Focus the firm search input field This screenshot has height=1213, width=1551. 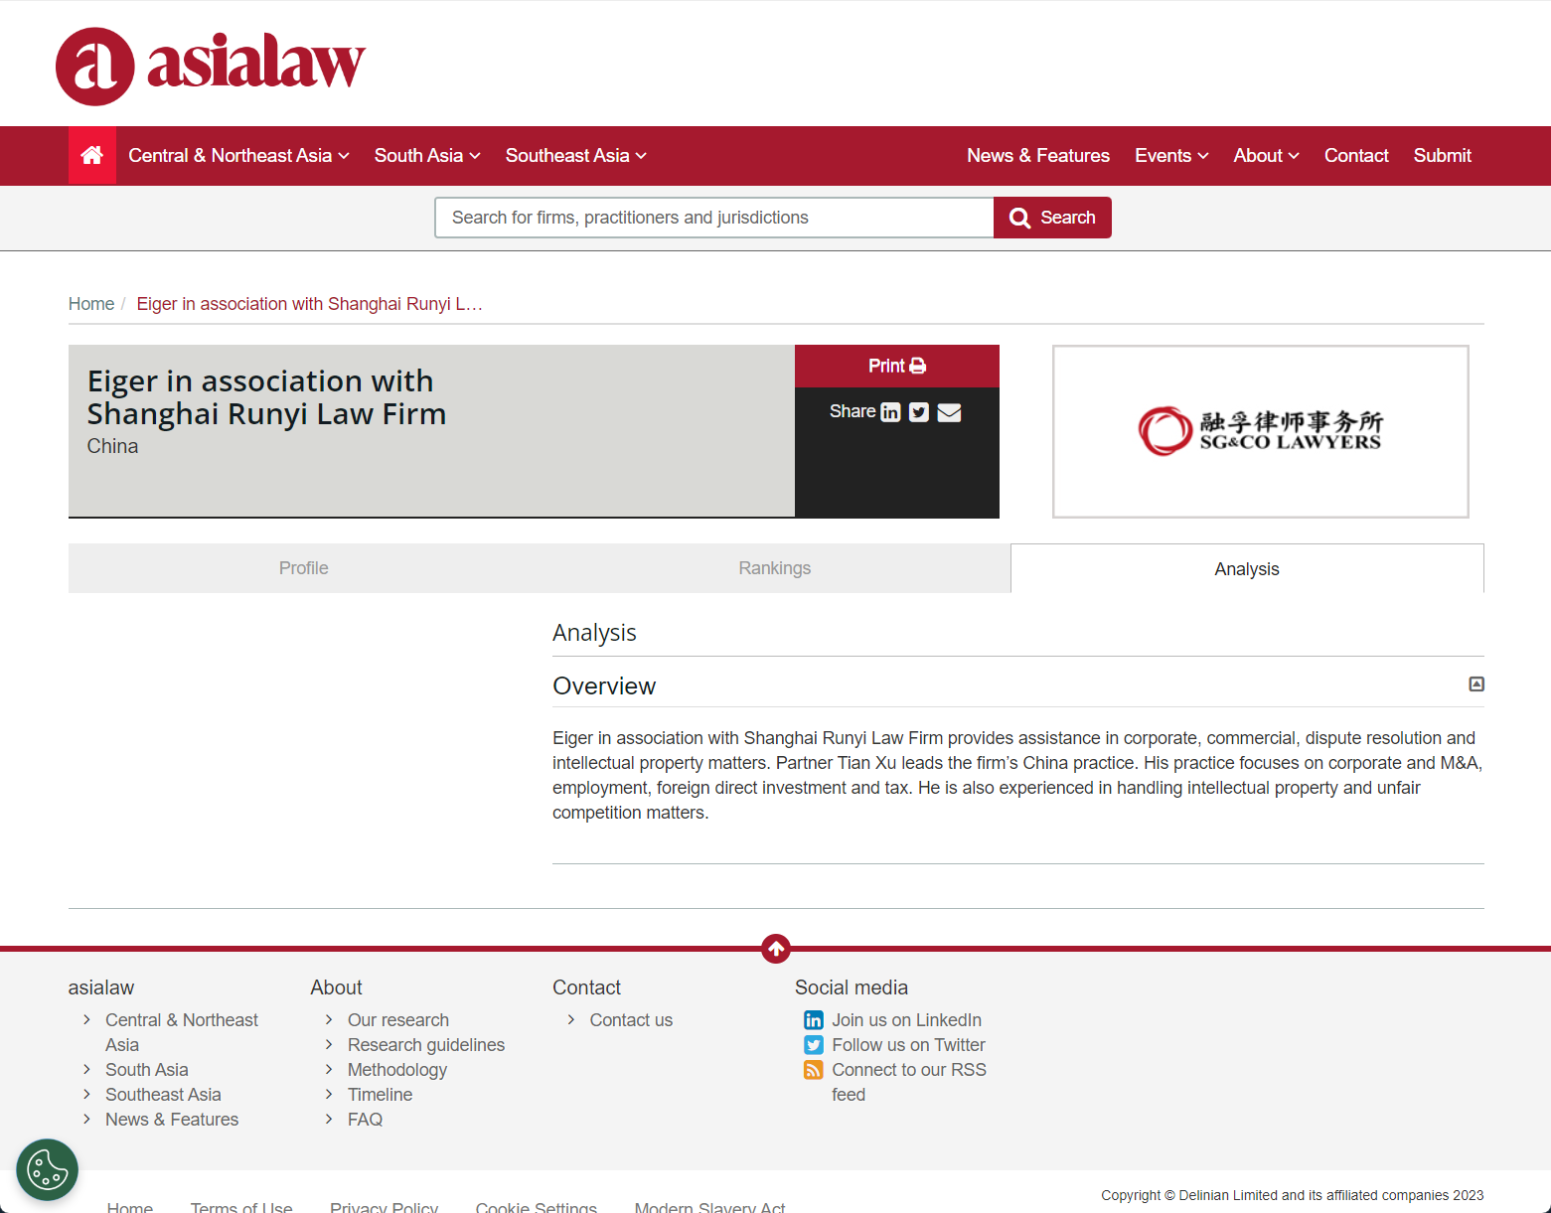714,218
